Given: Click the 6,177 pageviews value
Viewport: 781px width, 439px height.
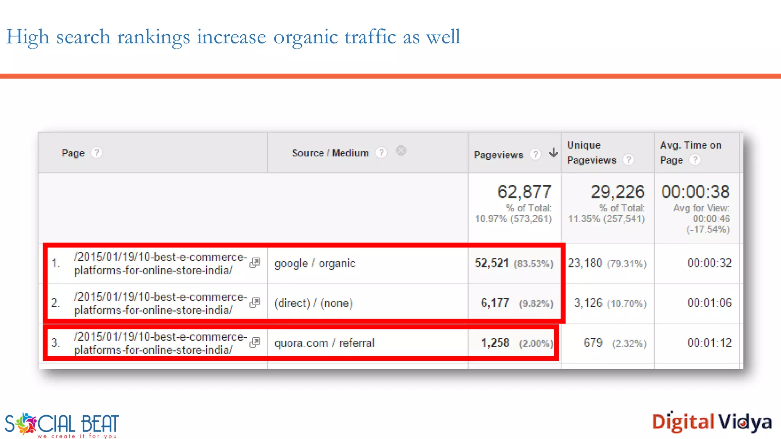Looking at the screenshot, I should click(495, 303).
